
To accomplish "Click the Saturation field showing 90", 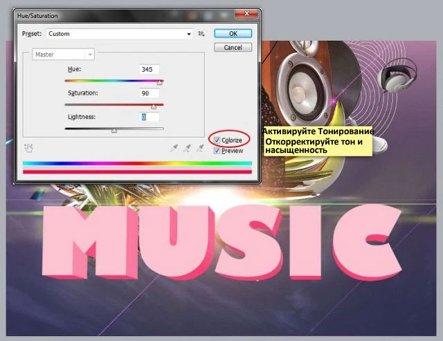I will click(x=150, y=93).
